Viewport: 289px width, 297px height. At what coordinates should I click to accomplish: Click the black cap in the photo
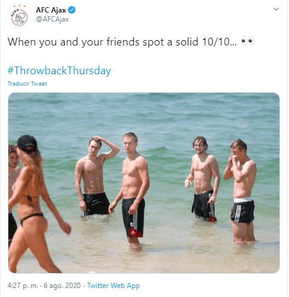pyautogui.click(x=27, y=143)
